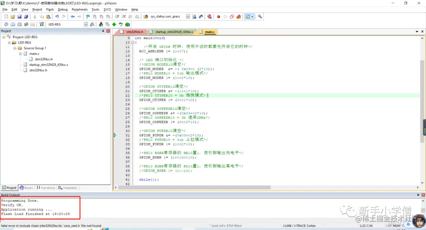426x230 pixels.
Task: Open the File menu
Action: [x=5, y=9]
